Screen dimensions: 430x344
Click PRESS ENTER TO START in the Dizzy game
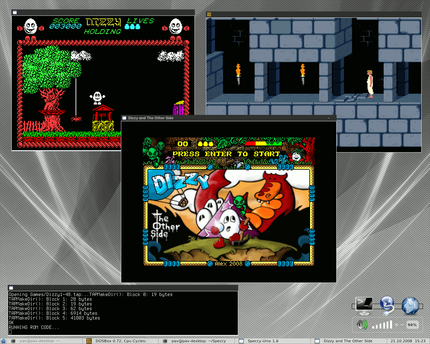pyautogui.click(x=226, y=154)
